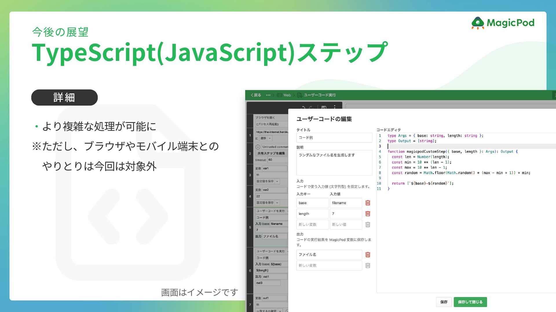This screenshot has height=312, width=556.
Task: Delete the length input row
Action: [367, 214]
